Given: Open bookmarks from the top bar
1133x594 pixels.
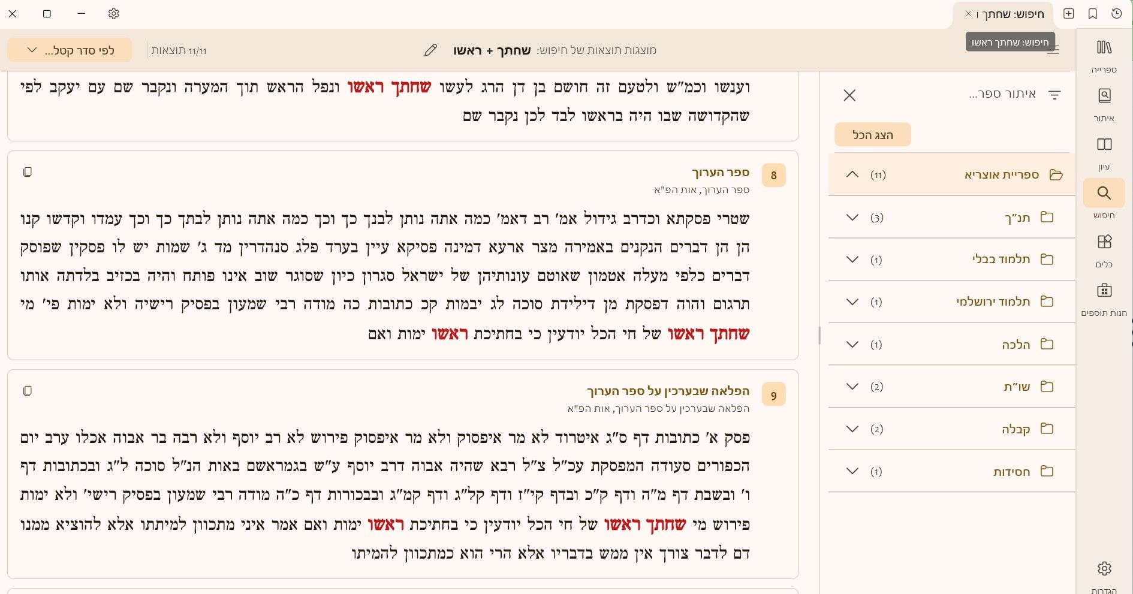Looking at the screenshot, I should tap(1093, 14).
